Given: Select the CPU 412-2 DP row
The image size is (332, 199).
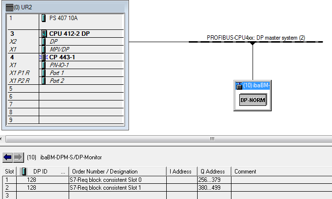Looking at the screenshot, I should point(65,34).
